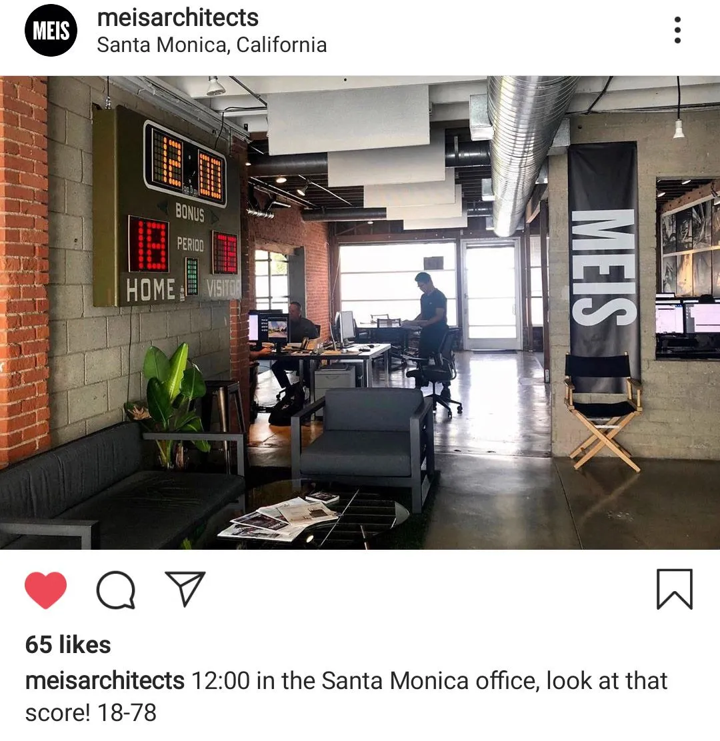This screenshot has height=741, width=720.
Task: Open the comment speech bubble icon
Action: (x=116, y=589)
